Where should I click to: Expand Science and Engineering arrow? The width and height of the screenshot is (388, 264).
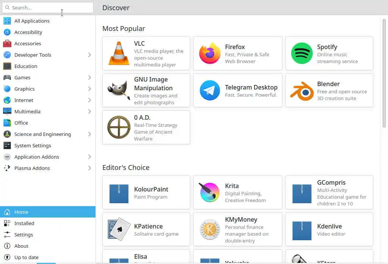pyautogui.click(x=89, y=134)
